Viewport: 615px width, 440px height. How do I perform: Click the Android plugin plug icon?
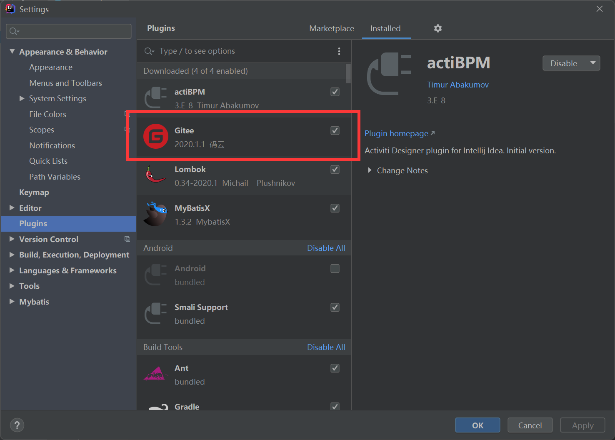point(155,275)
